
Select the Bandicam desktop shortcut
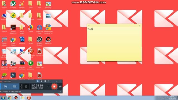[48, 40]
